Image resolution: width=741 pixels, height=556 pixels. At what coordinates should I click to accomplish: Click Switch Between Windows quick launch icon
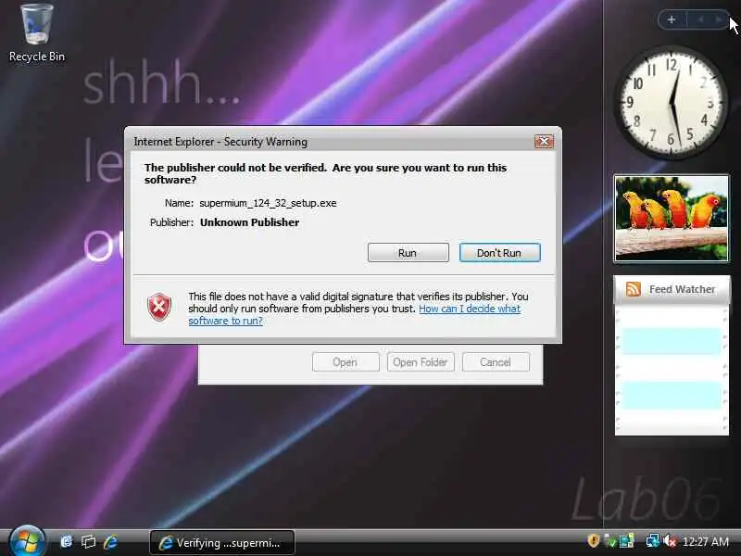[x=88, y=541]
